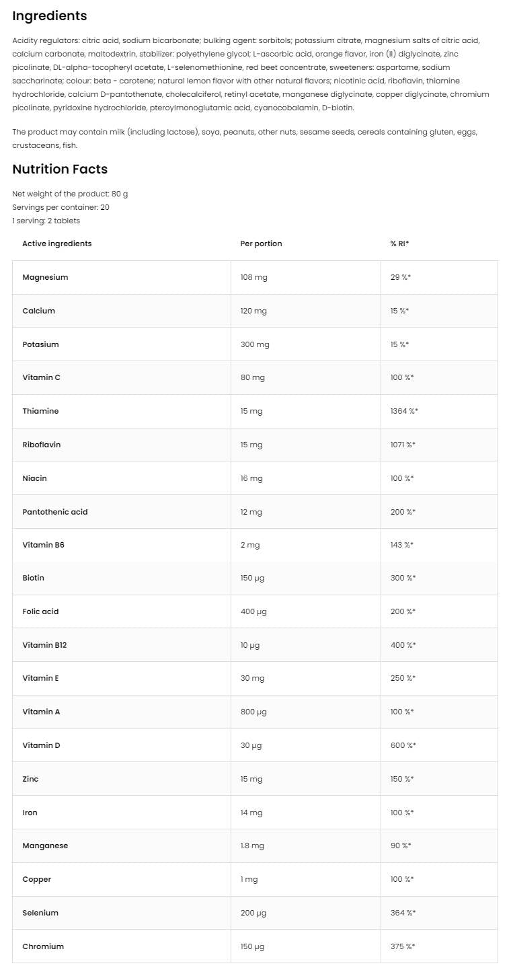Click the Chromium 375 % value
The height and width of the screenshot is (974, 511).
[402, 946]
